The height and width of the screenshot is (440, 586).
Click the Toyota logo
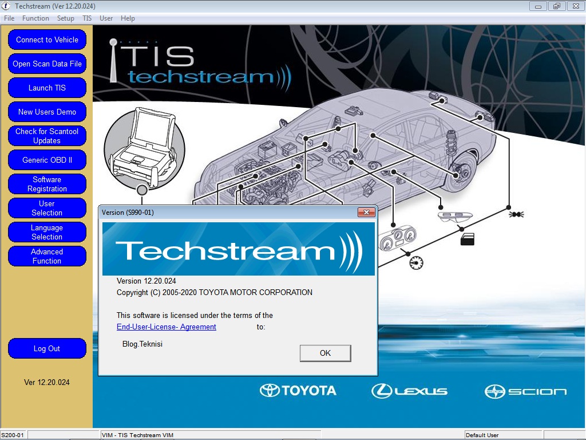(298, 391)
